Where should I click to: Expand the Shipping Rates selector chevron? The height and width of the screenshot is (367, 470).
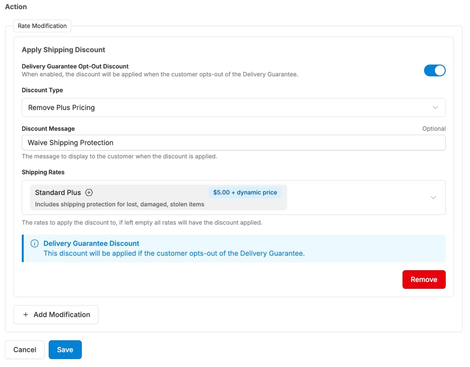pos(433,198)
